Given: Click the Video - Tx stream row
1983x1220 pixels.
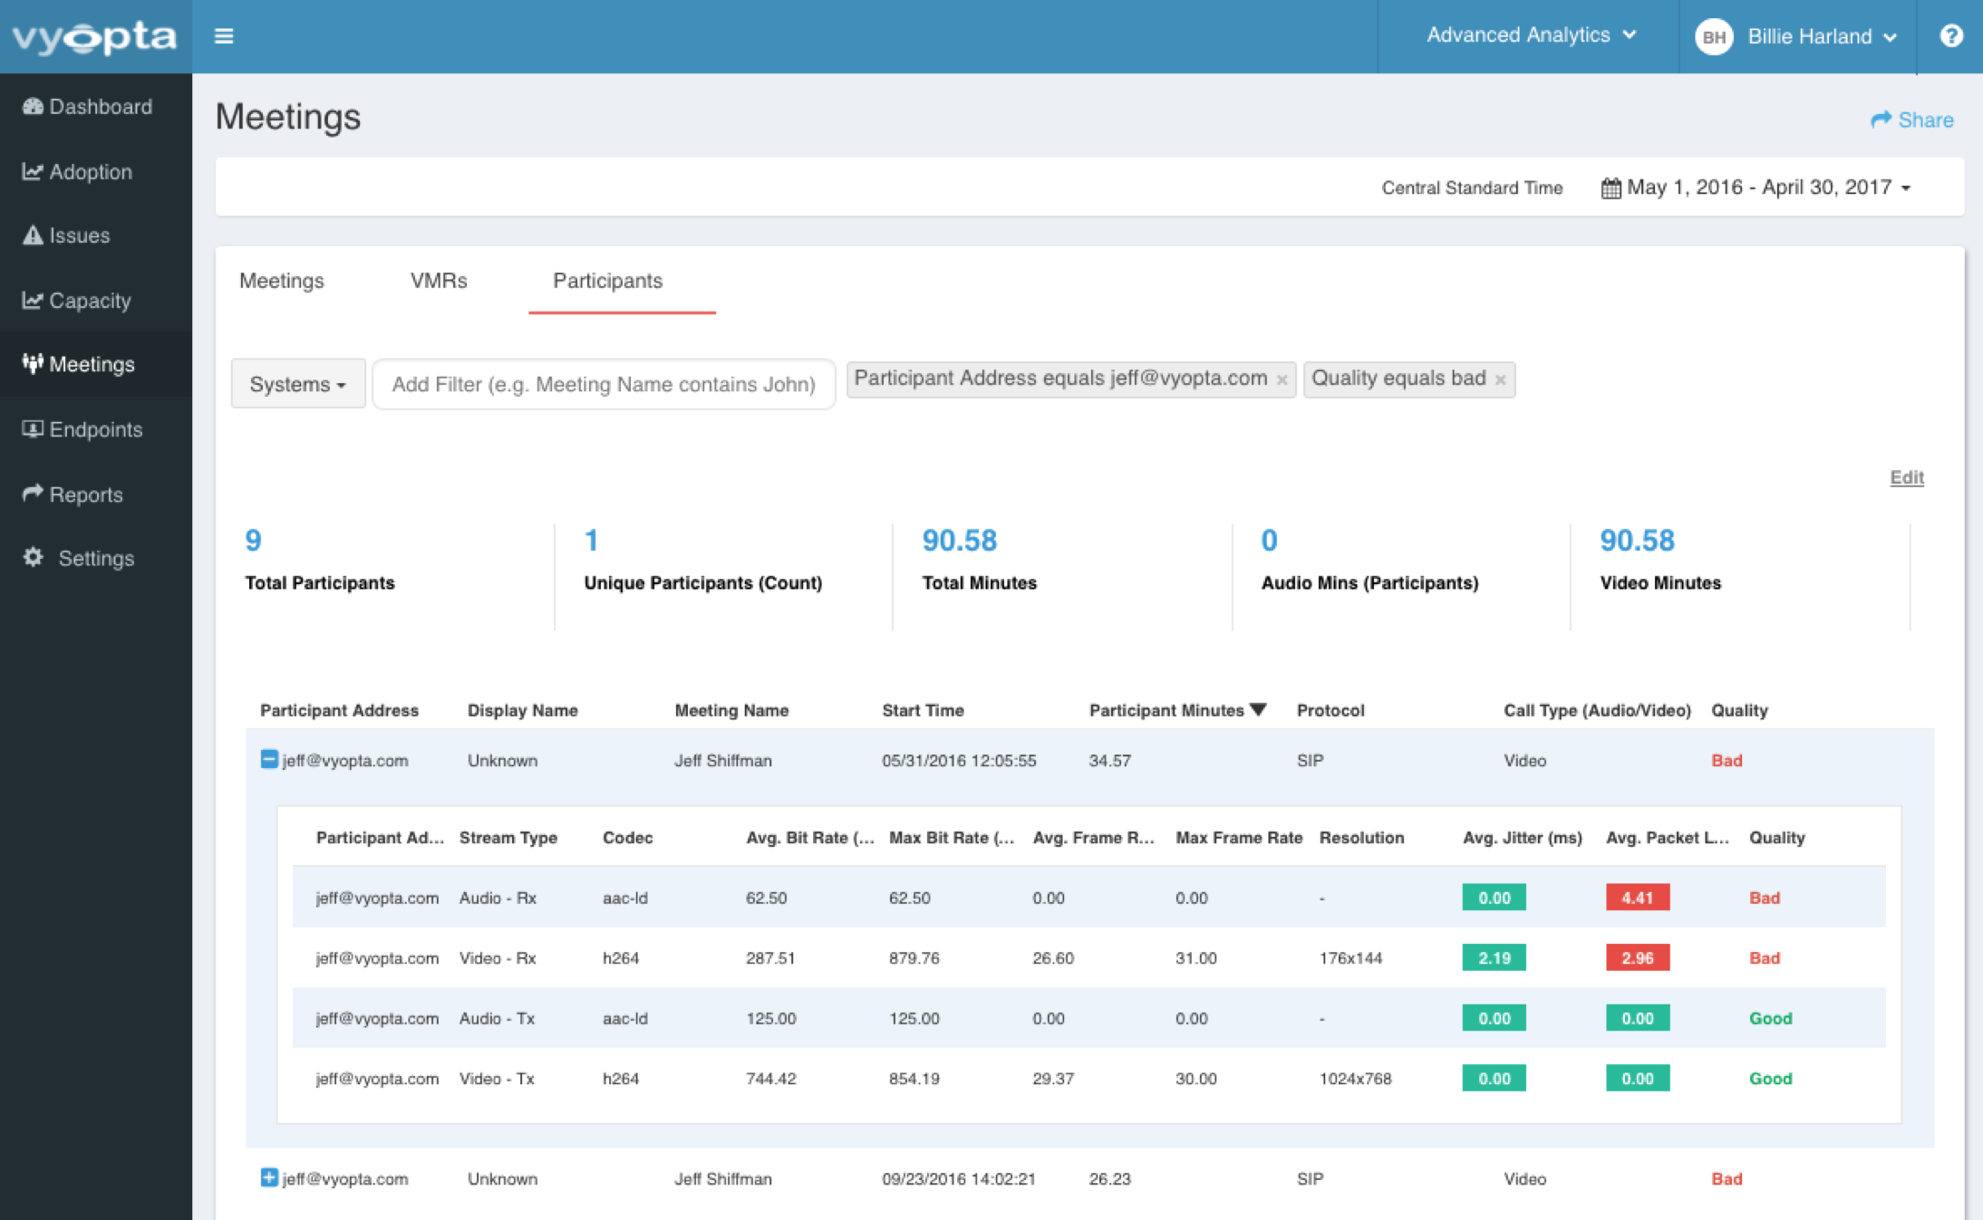Looking at the screenshot, I should coord(1088,1078).
